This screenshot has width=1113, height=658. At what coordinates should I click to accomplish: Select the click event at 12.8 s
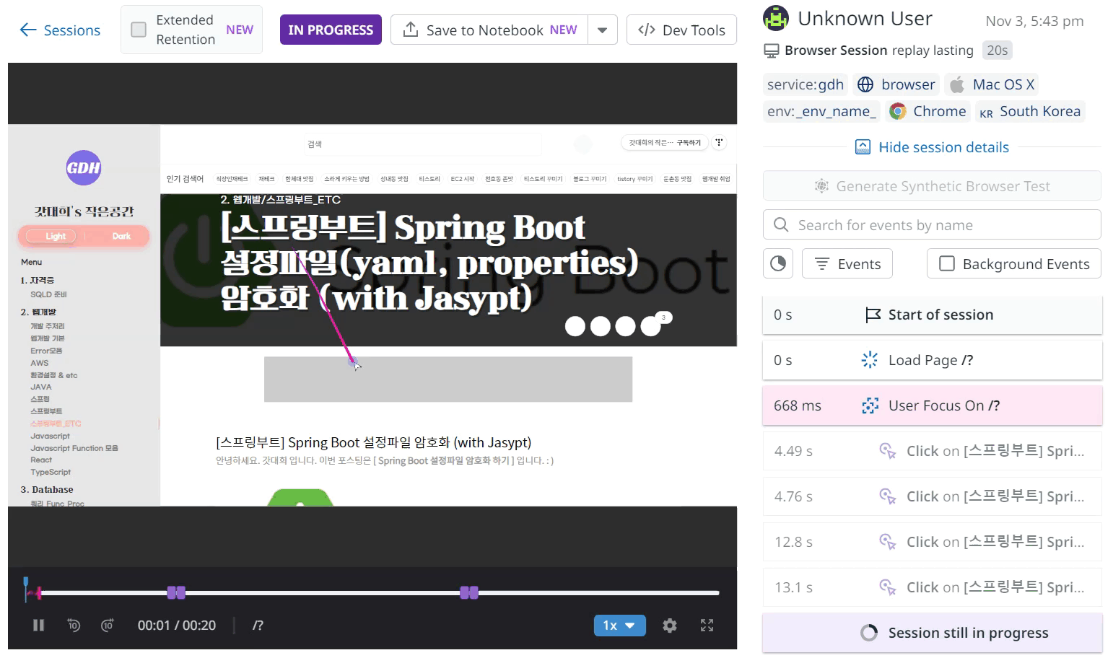point(932,542)
